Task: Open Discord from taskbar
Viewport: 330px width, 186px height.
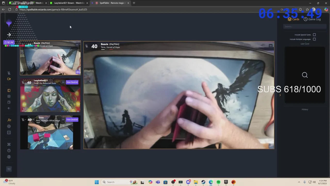Action: point(188,182)
